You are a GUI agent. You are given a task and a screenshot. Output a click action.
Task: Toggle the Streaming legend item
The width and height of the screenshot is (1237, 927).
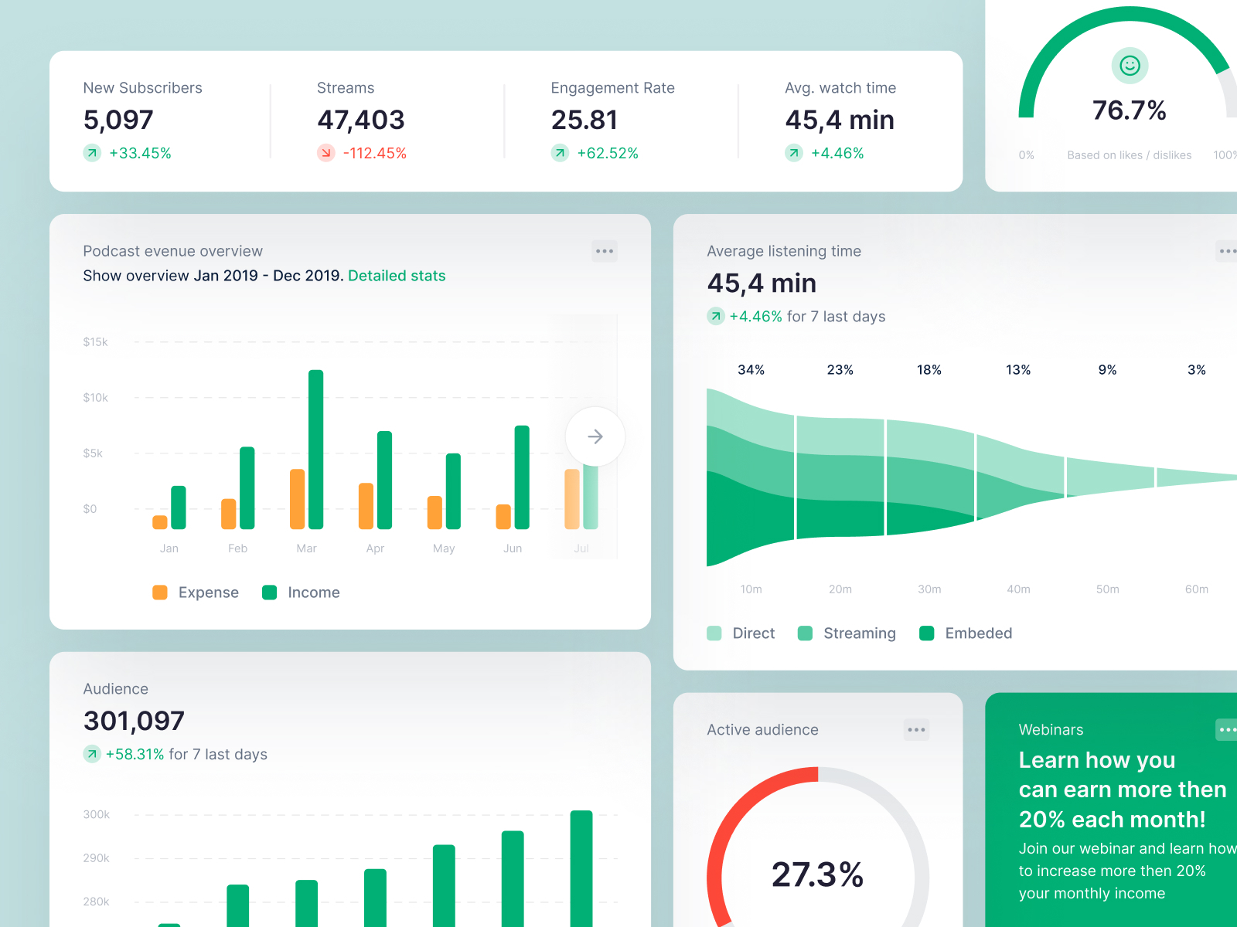click(847, 633)
